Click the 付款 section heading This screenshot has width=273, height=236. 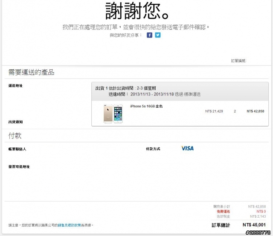(15, 135)
